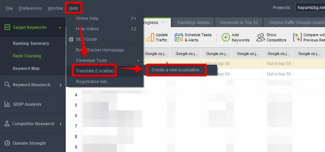Open Keyword Map in the sidebar
The width and height of the screenshot is (325, 152).
tap(26, 69)
